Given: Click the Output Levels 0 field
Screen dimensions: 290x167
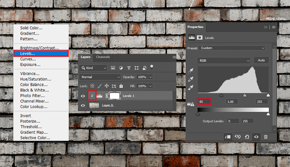Looking at the screenshot, I should pos(233,121).
